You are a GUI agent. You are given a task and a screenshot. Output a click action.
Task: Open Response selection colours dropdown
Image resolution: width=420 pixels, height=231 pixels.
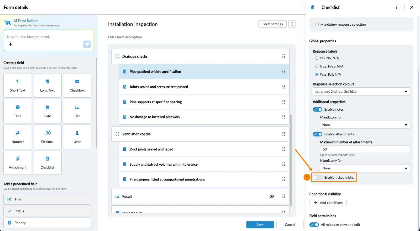click(361, 92)
